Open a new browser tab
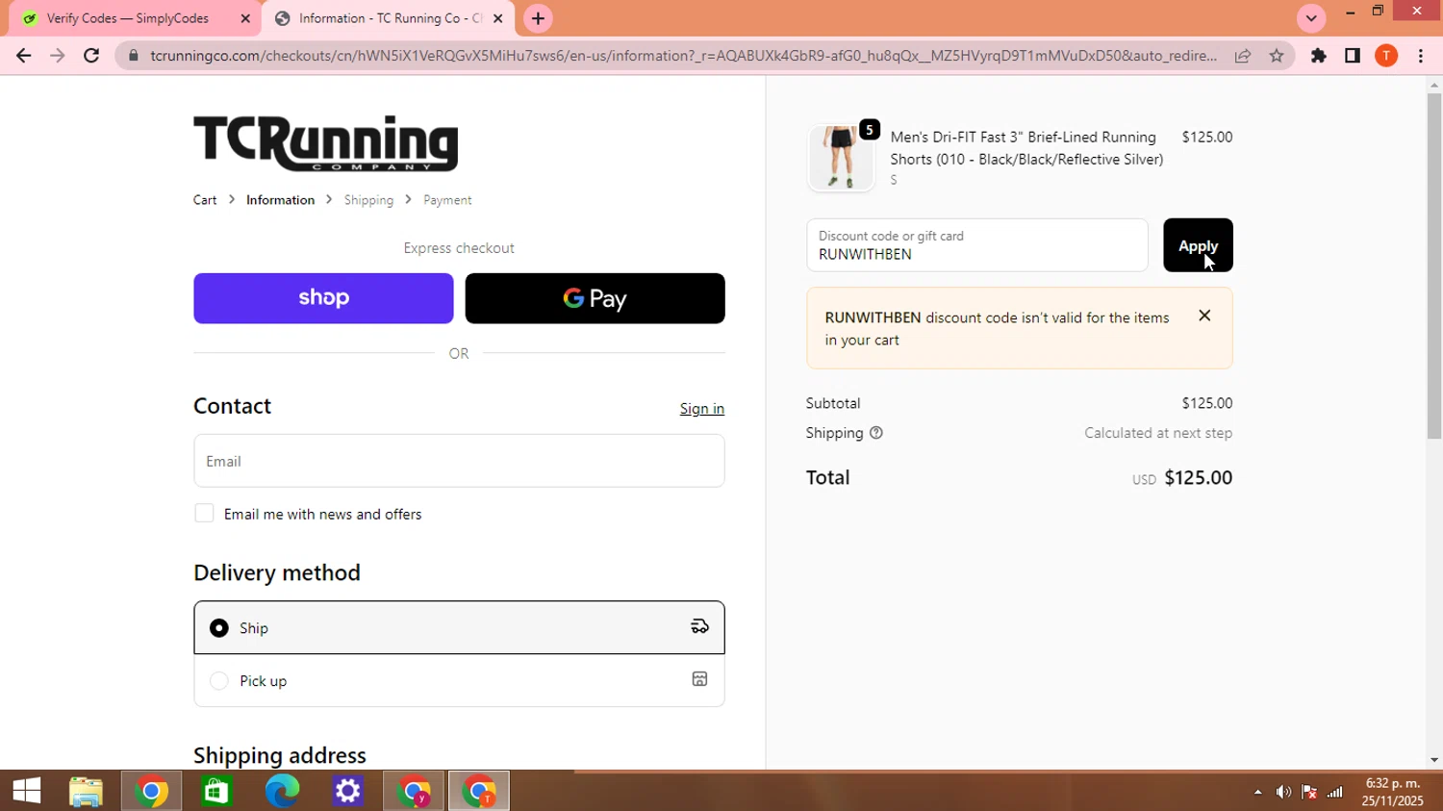The width and height of the screenshot is (1443, 811). (538, 18)
